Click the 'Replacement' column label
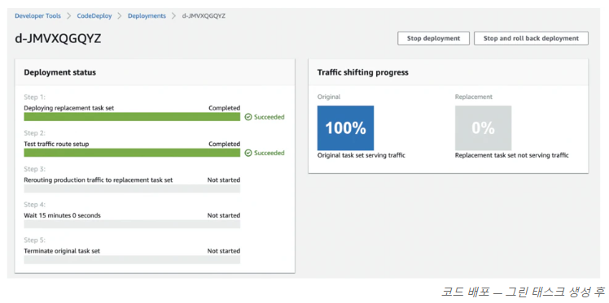The height and width of the screenshot is (303, 609). (474, 97)
